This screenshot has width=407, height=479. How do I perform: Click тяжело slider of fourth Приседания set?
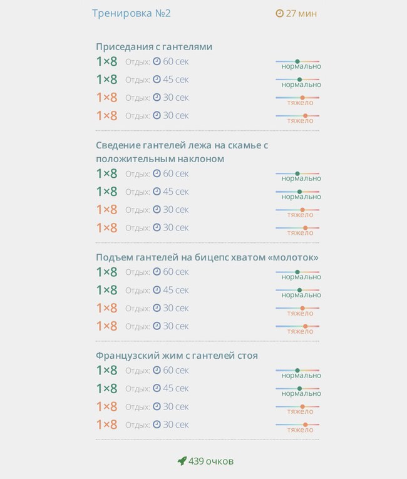(x=297, y=116)
